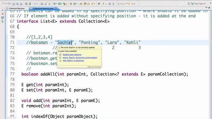
Task: Click the Print toolbar icon
Action: pyautogui.click(x=21, y=4)
